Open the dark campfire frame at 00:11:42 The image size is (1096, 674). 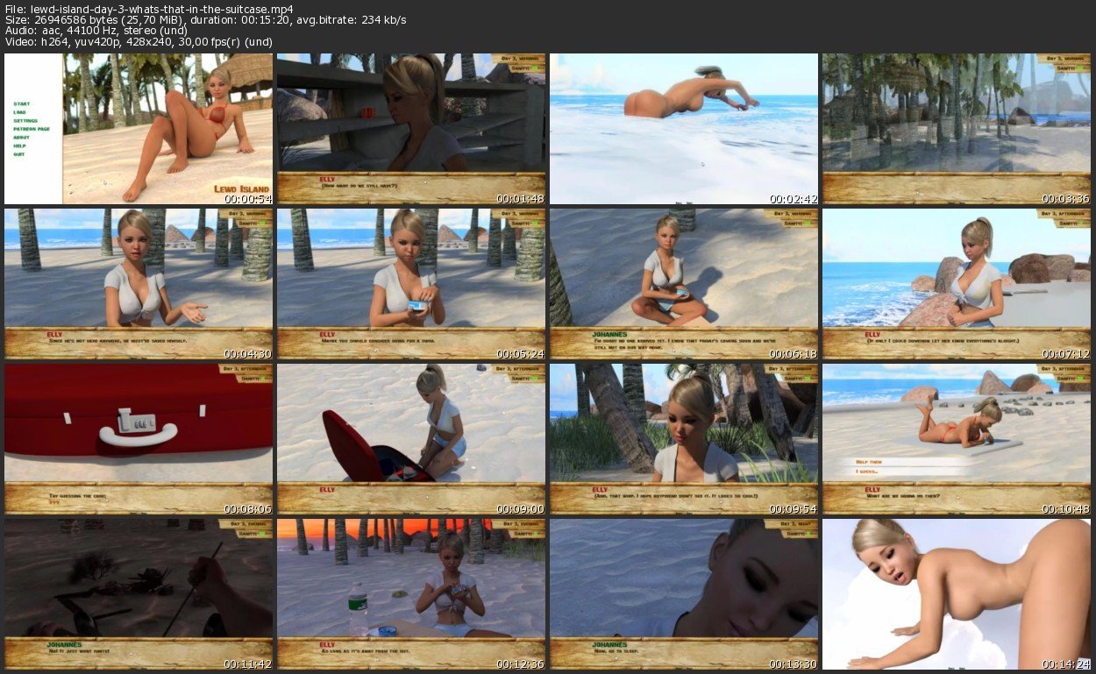click(x=139, y=594)
